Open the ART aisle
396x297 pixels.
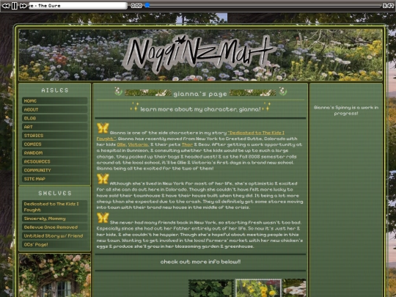coord(54,127)
